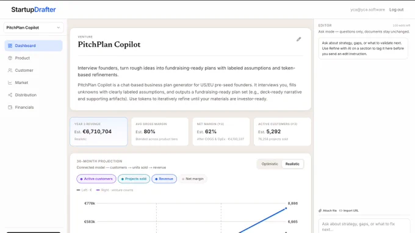Open the PitchPlan Copilot venture dropdown
The image size is (415, 233).
[x=34, y=27]
